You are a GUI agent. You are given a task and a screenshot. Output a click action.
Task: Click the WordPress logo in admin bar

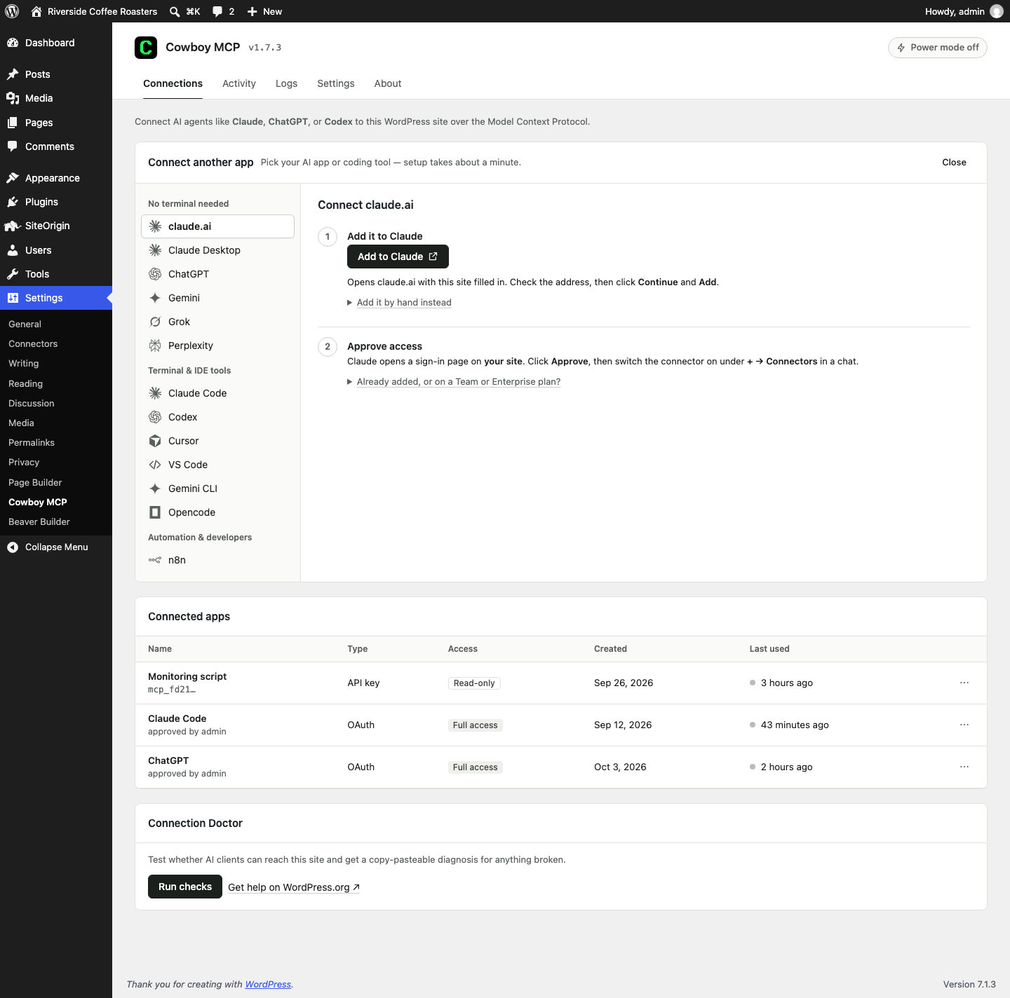coord(12,11)
